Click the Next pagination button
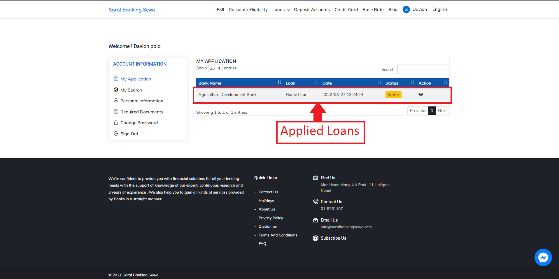559x279 pixels. 442,110
